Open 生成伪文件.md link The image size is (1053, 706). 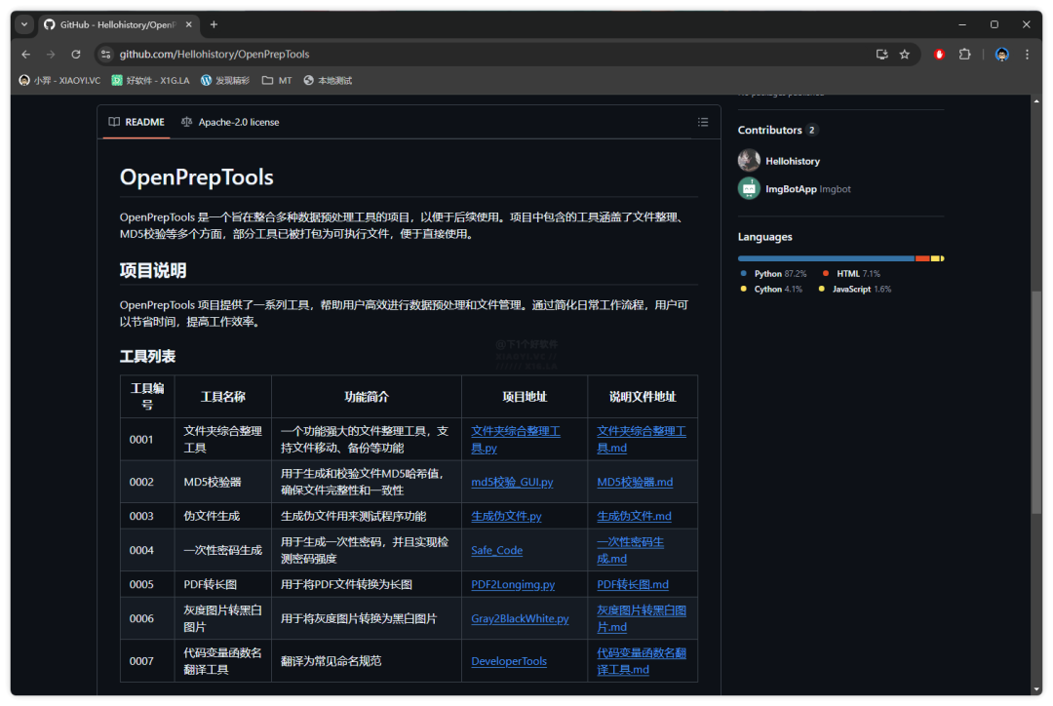point(634,517)
